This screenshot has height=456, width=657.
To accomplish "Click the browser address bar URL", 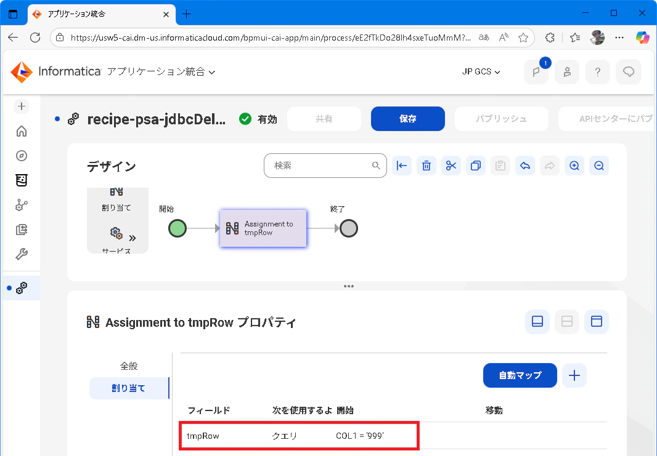I will tap(271, 38).
